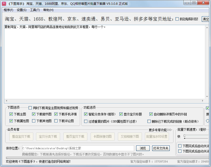Image resolution: width=211 pixels, height=167 pixels.
Task: Click the 浏览 button
Action: [x=143, y=148]
